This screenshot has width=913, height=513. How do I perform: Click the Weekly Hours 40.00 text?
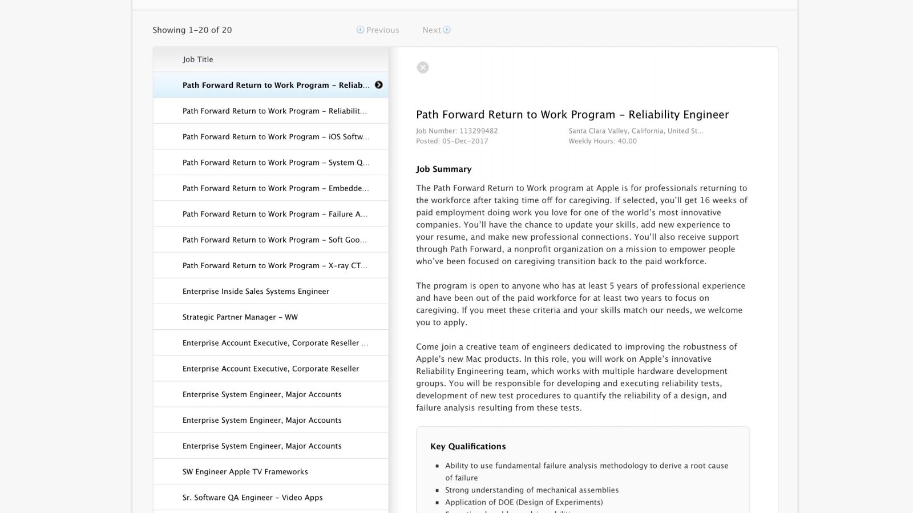[603, 141]
